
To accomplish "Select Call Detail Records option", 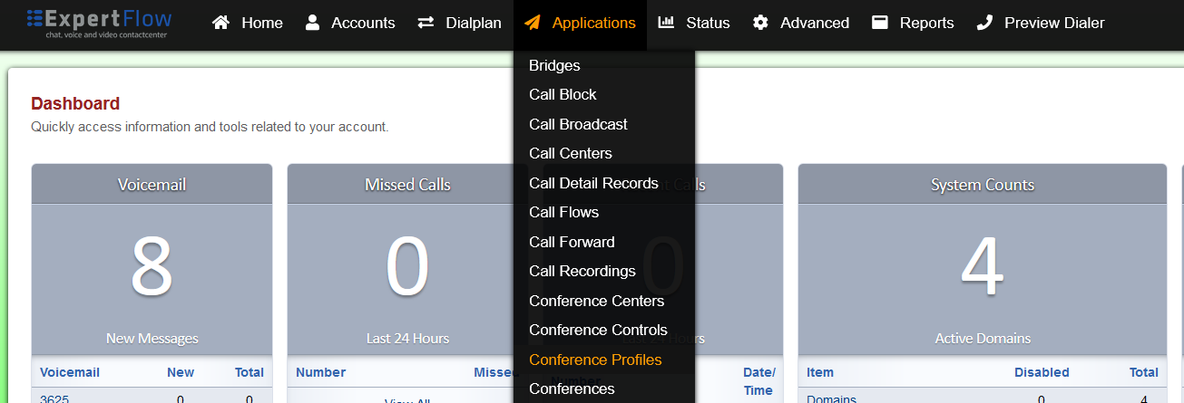I will (x=593, y=183).
